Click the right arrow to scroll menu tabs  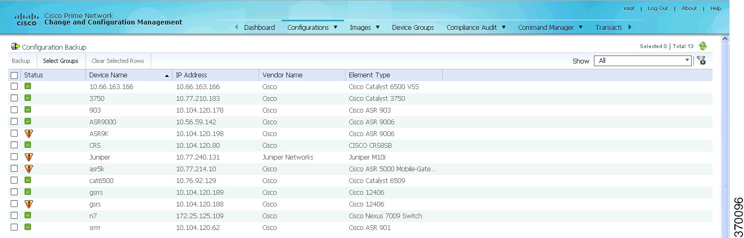tap(630, 27)
